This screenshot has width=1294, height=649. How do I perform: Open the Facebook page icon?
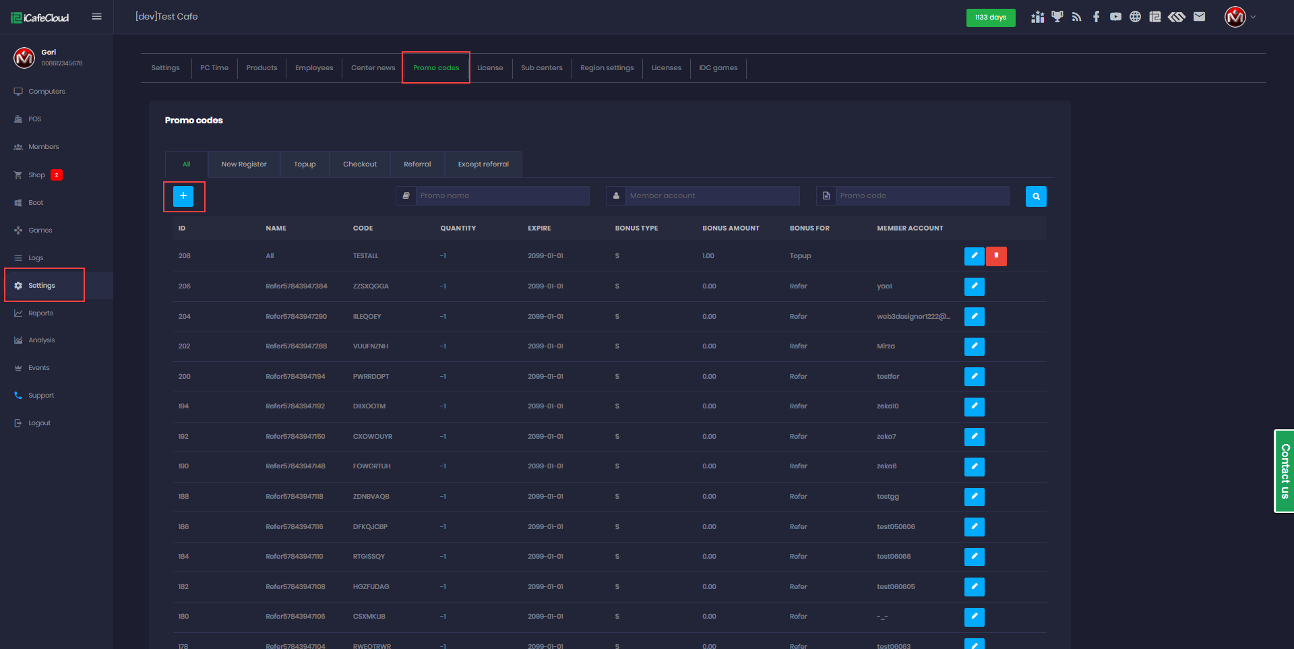pyautogui.click(x=1096, y=17)
